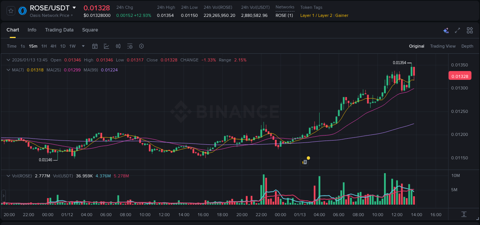Open the Gainer token tag link
Screen dimensions: 480x225
point(342,16)
